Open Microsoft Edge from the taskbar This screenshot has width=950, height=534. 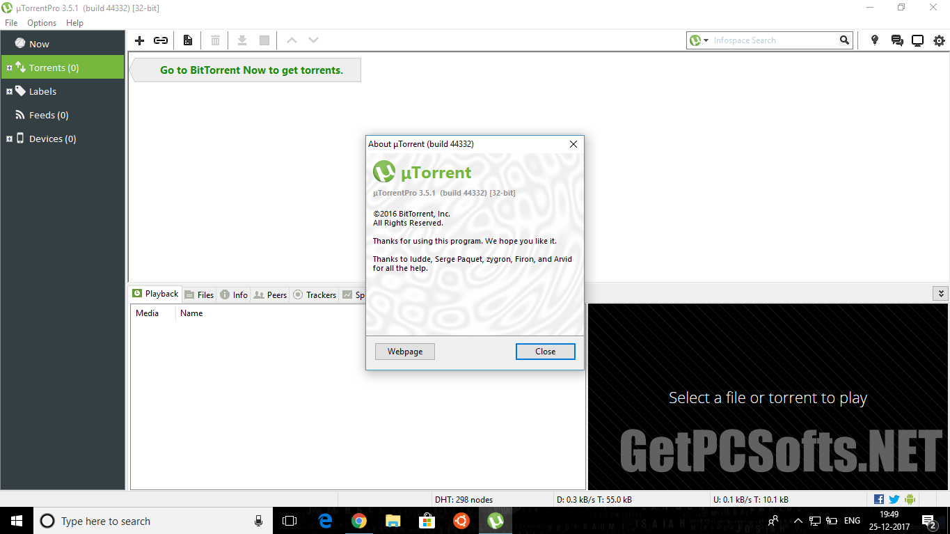(325, 521)
